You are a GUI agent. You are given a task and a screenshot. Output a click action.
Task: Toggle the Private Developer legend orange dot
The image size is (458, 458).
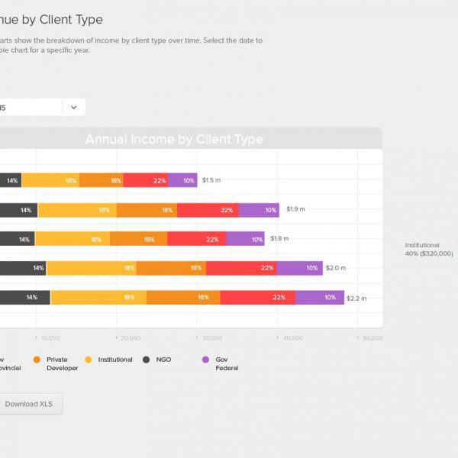point(36,360)
